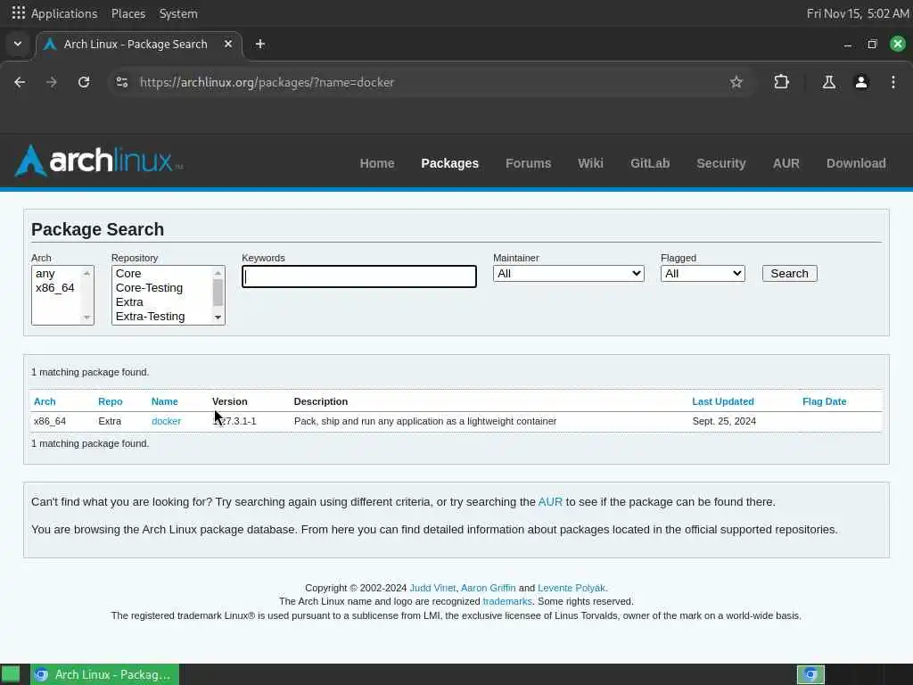913x685 pixels.
Task: Sort results by Arch column
Action: coord(45,401)
